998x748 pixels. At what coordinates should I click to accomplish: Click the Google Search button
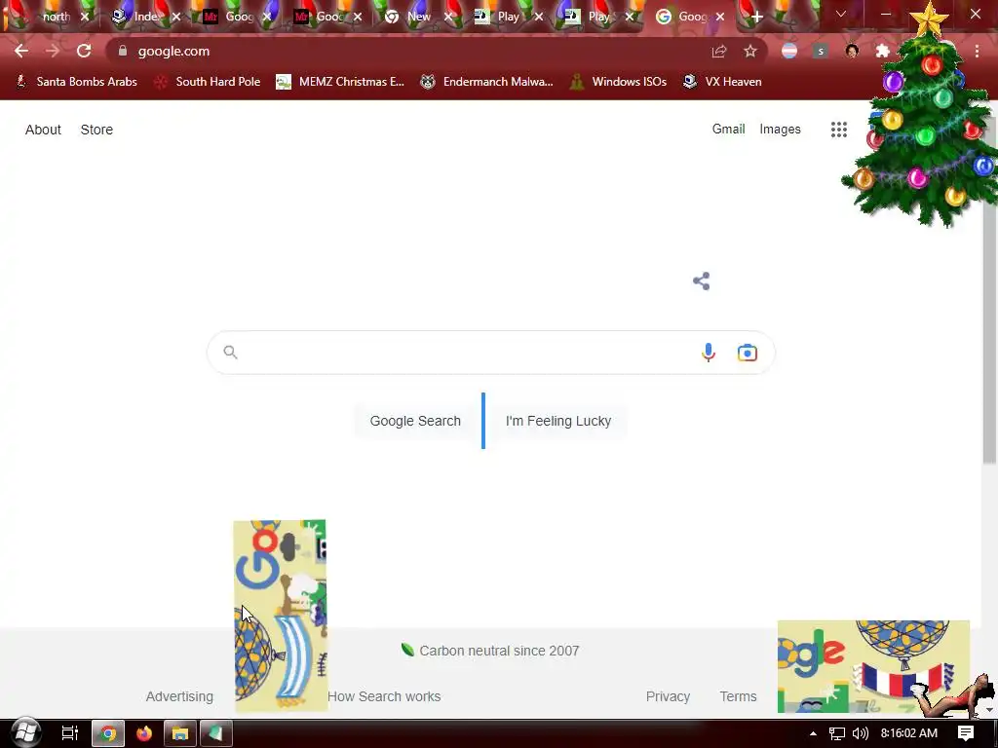(415, 421)
